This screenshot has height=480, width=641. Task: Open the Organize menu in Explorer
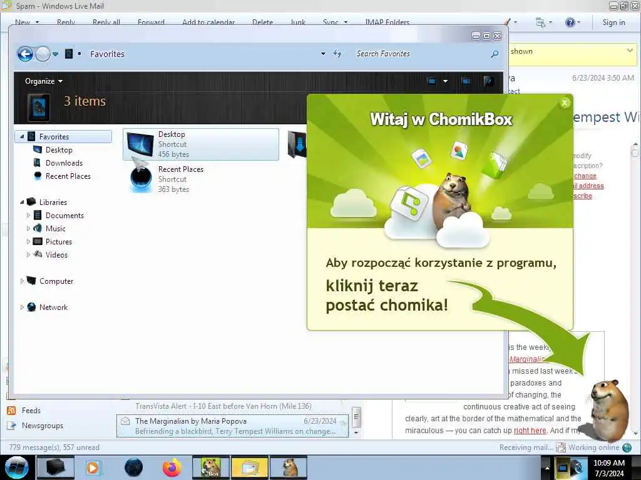pos(44,81)
